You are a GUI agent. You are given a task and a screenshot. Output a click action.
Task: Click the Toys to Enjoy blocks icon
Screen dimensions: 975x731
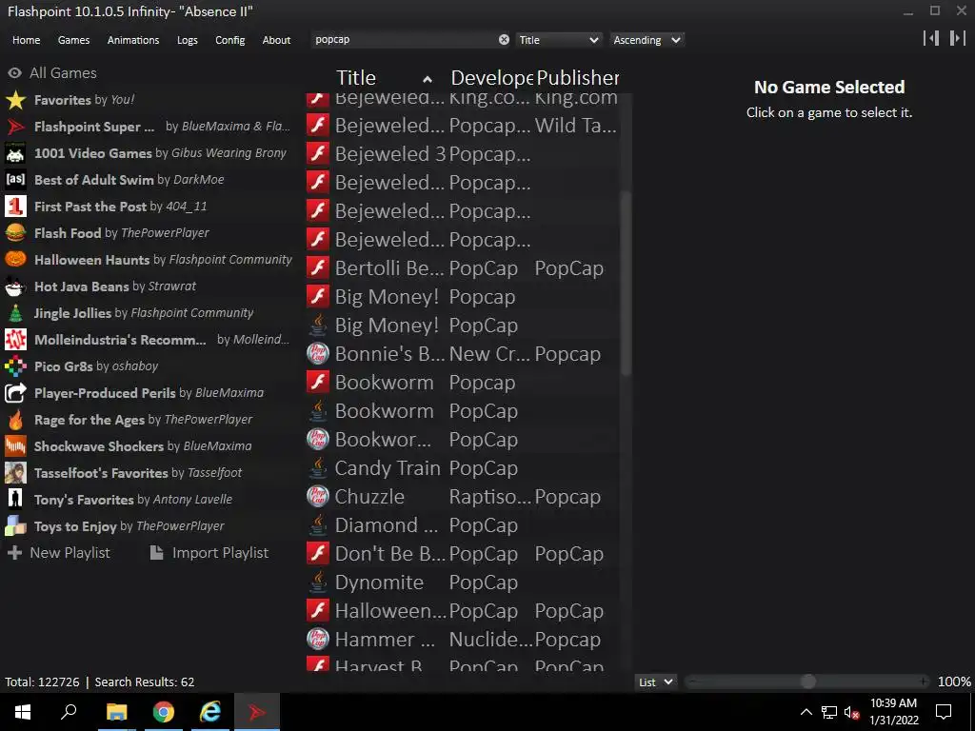(15, 525)
